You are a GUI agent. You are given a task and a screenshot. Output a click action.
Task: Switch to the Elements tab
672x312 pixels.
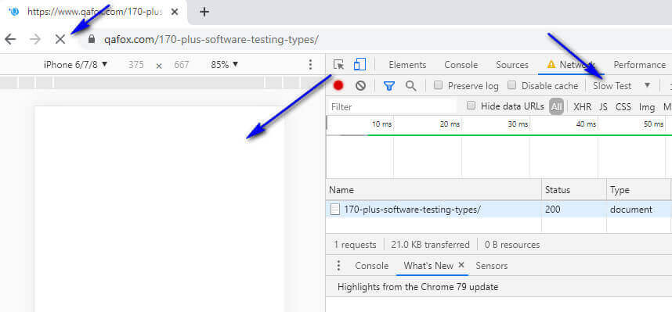point(407,65)
